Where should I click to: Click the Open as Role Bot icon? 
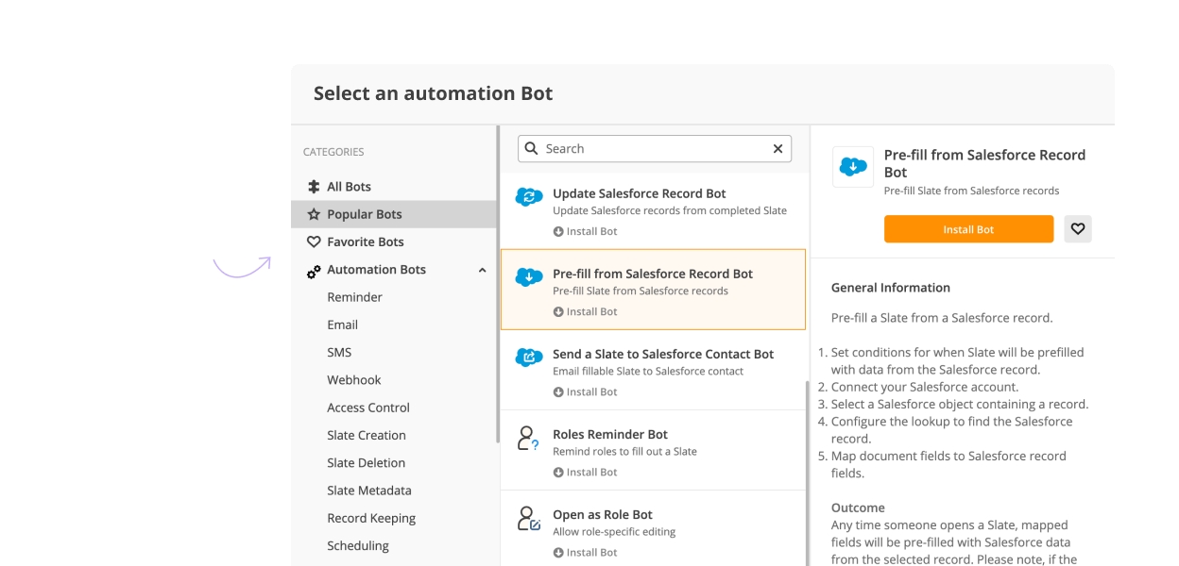coord(528,519)
